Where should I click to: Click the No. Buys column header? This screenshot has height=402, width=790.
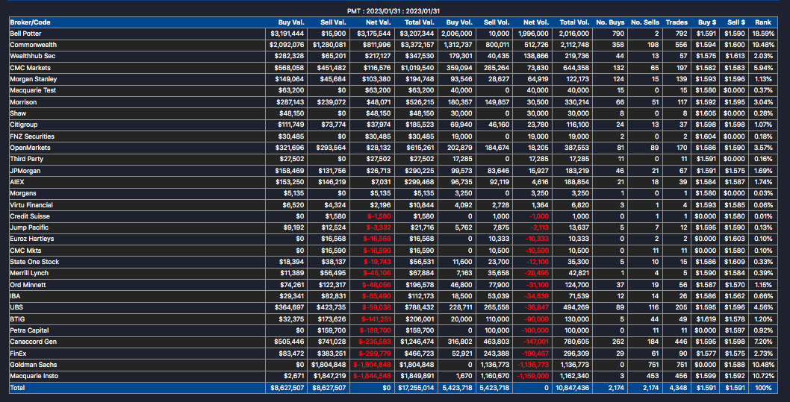point(610,22)
